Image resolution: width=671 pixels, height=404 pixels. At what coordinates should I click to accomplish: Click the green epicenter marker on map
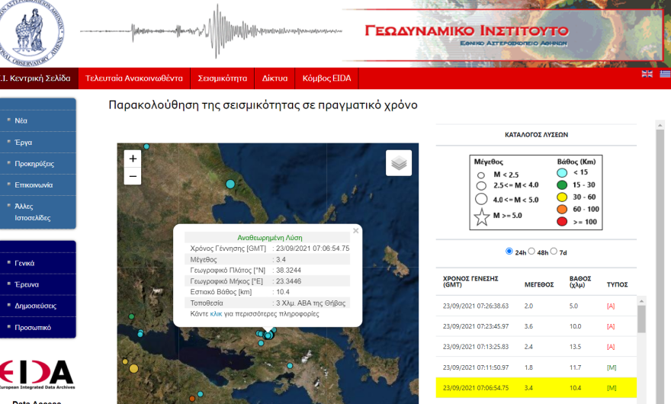point(131,316)
